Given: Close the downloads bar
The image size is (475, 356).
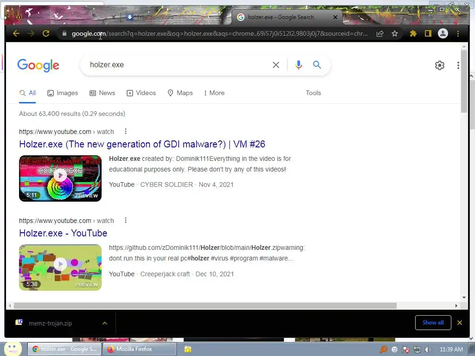Looking at the screenshot, I should click(x=460, y=323).
